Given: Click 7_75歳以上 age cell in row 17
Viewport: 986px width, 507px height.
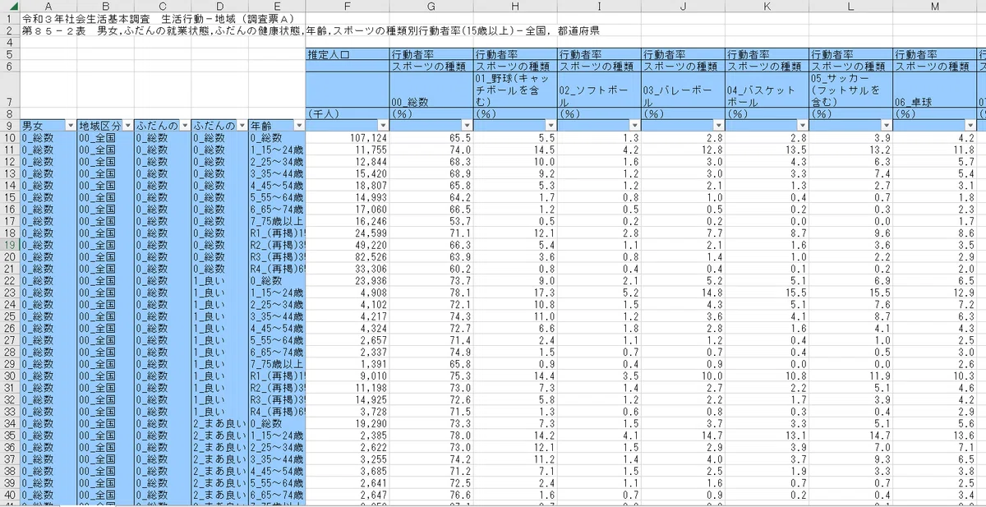Looking at the screenshot, I should click(277, 222).
